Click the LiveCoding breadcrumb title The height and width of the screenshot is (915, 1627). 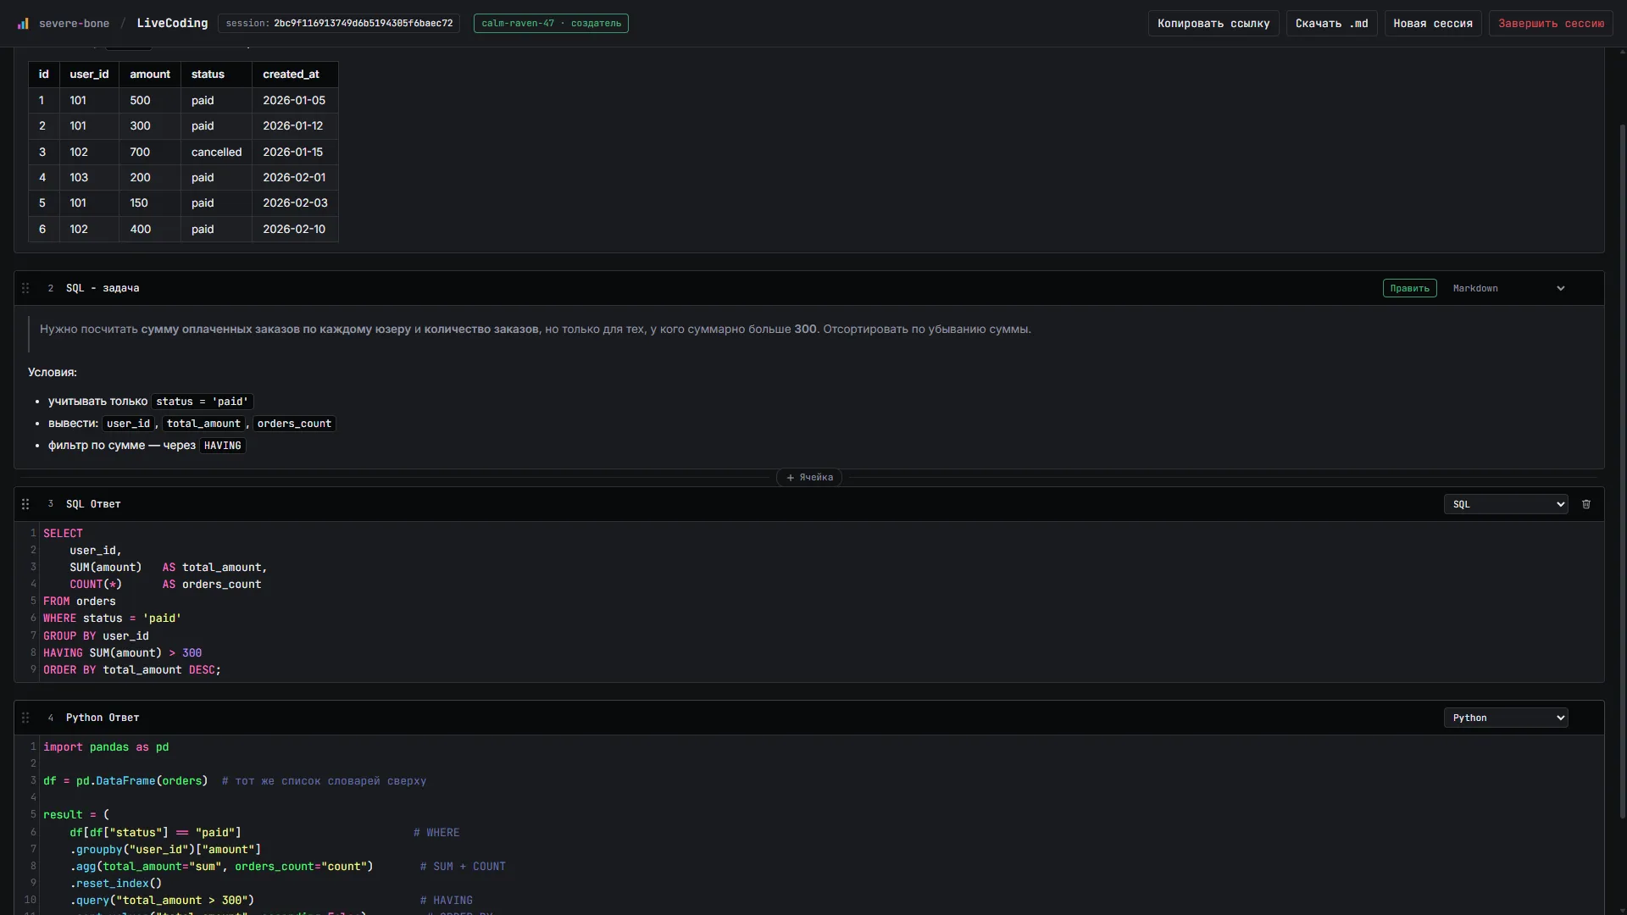pos(172,24)
